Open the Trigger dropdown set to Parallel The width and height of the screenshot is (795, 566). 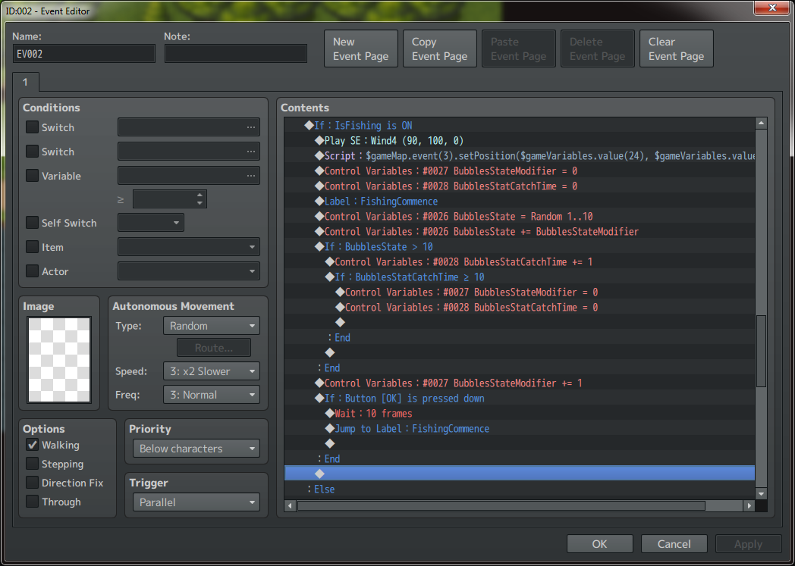195,502
